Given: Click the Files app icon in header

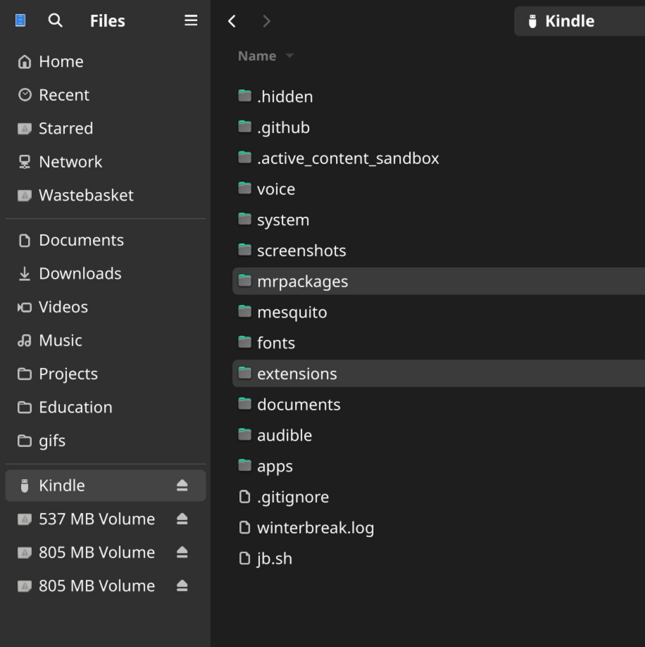Looking at the screenshot, I should (20, 21).
